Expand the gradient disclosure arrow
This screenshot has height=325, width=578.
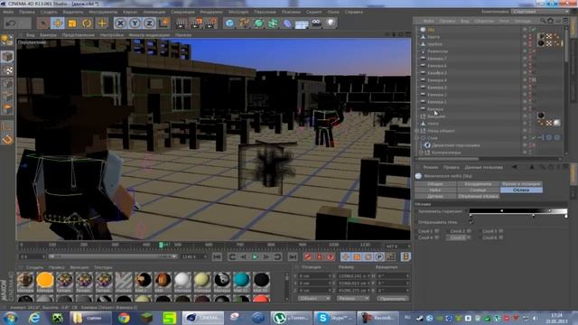[467, 211]
